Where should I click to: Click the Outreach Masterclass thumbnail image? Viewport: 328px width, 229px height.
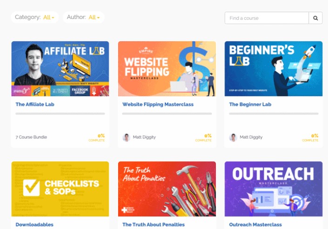coord(274,189)
